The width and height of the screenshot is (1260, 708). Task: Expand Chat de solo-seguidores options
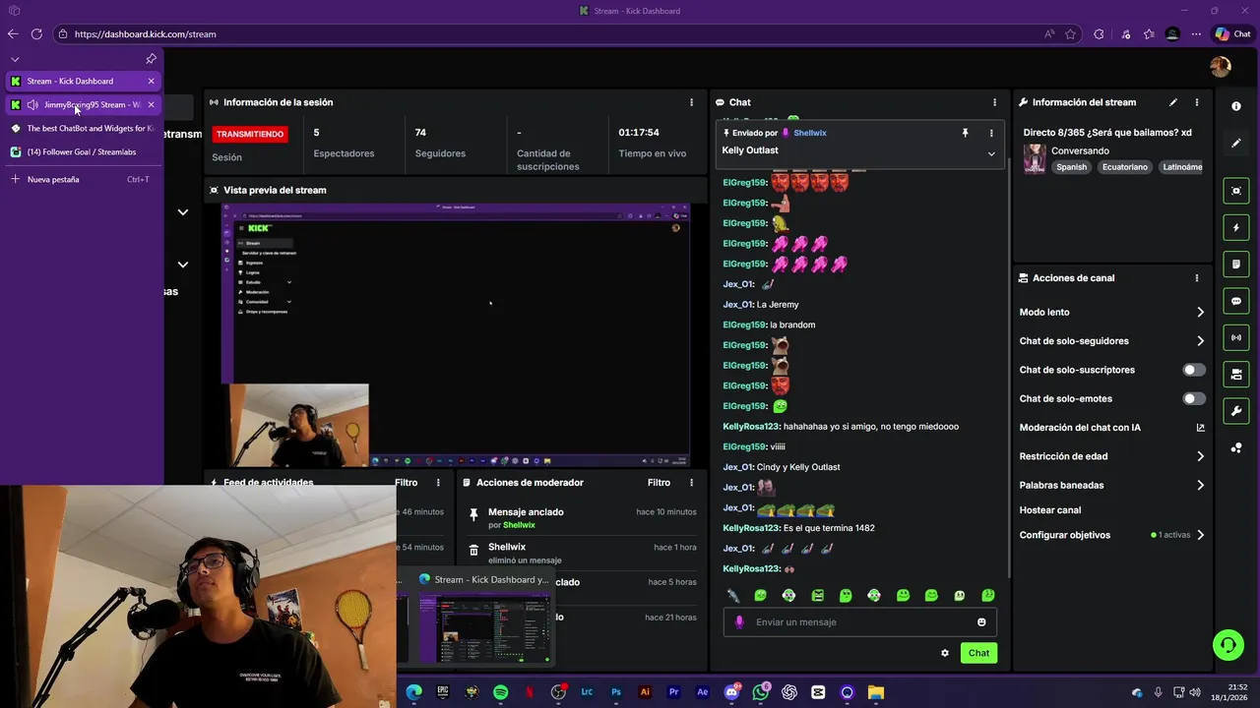point(1200,341)
